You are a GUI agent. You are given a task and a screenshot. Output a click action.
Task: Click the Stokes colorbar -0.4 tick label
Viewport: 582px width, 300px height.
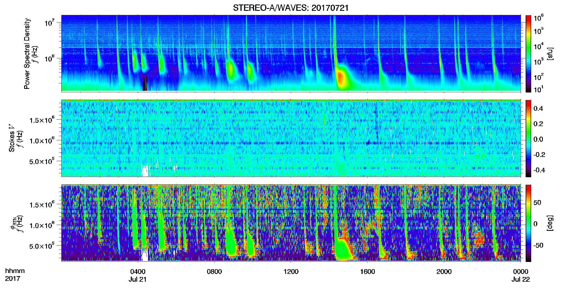coord(539,170)
